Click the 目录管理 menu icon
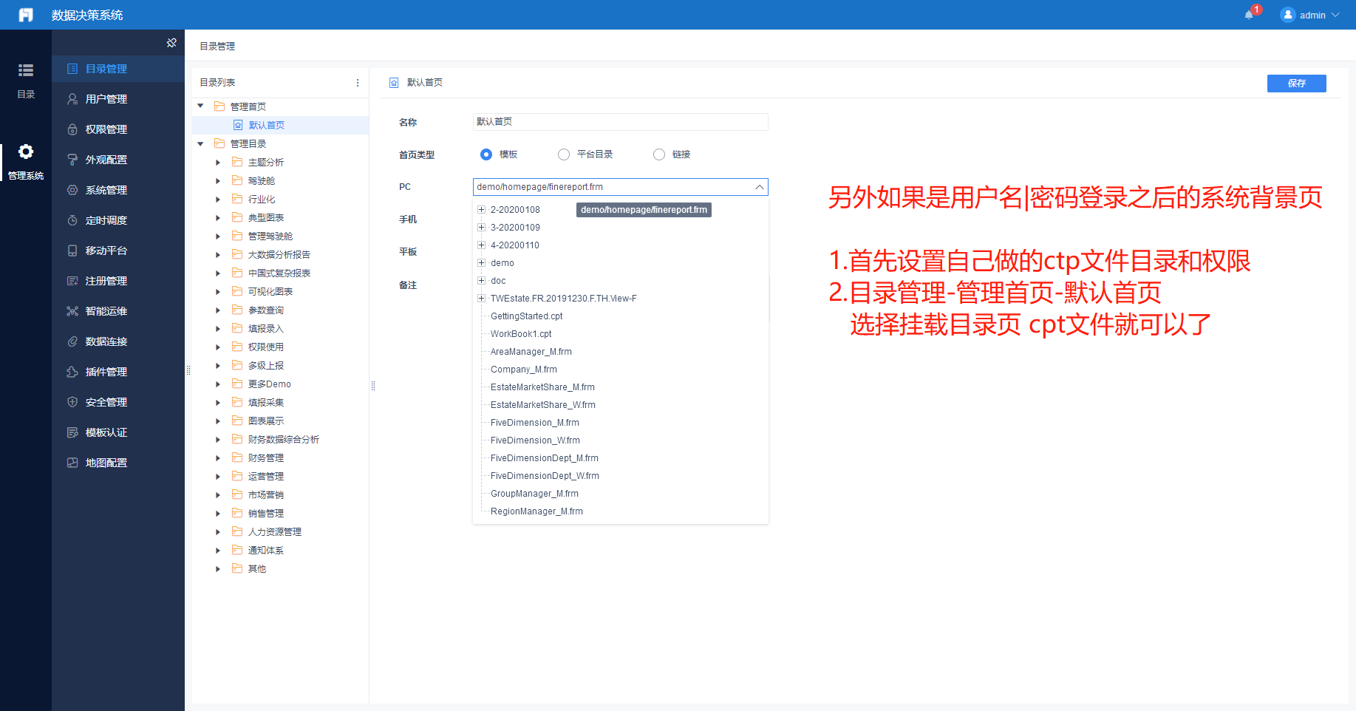Screen dimensions: 1356x711 pyautogui.click(x=72, y=69)
